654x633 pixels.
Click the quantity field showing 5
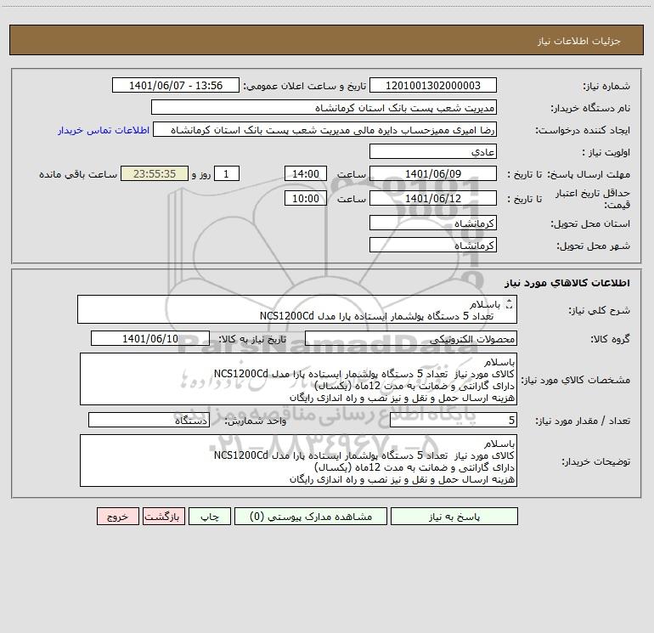click(454, 420)
